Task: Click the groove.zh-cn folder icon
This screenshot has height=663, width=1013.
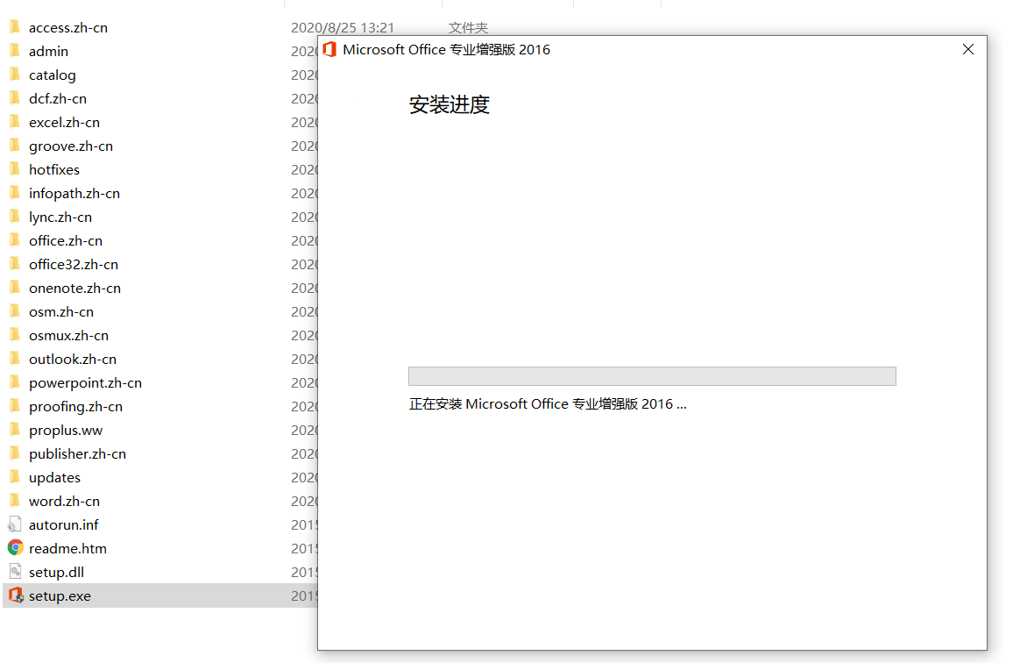Action: point(15,146)
